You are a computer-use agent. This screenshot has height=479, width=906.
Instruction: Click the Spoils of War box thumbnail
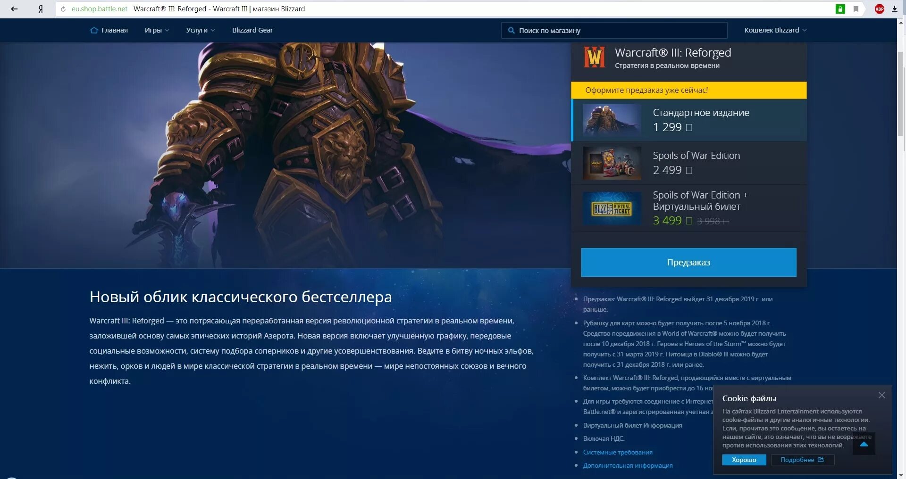[x=612, y=163]
